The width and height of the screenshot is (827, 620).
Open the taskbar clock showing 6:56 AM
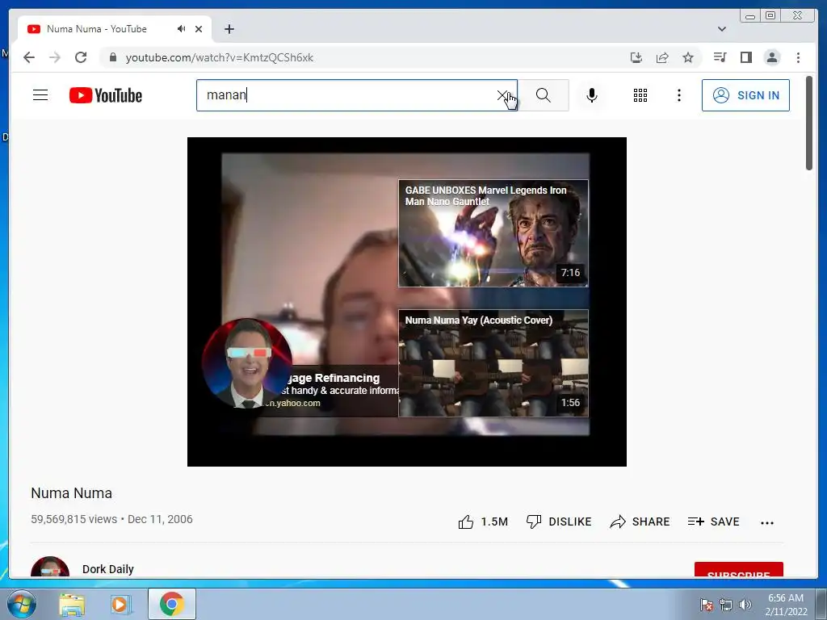click(786, 605)
